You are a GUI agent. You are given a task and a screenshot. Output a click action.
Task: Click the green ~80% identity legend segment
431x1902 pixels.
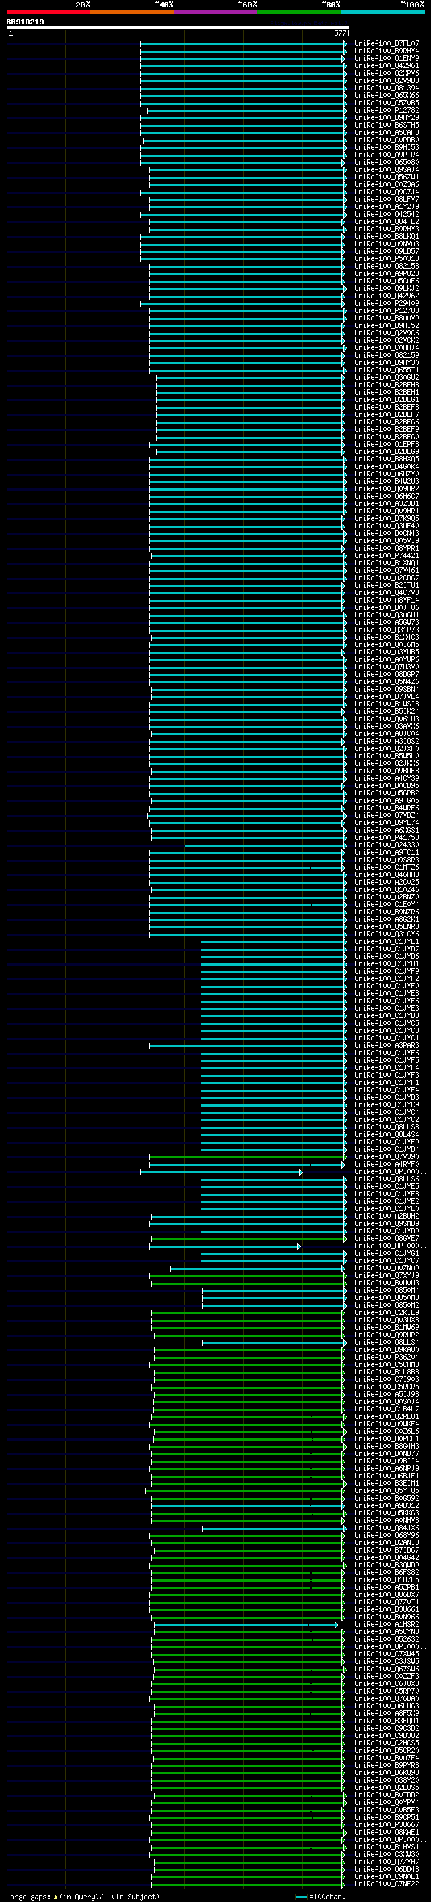coord(299,12)
